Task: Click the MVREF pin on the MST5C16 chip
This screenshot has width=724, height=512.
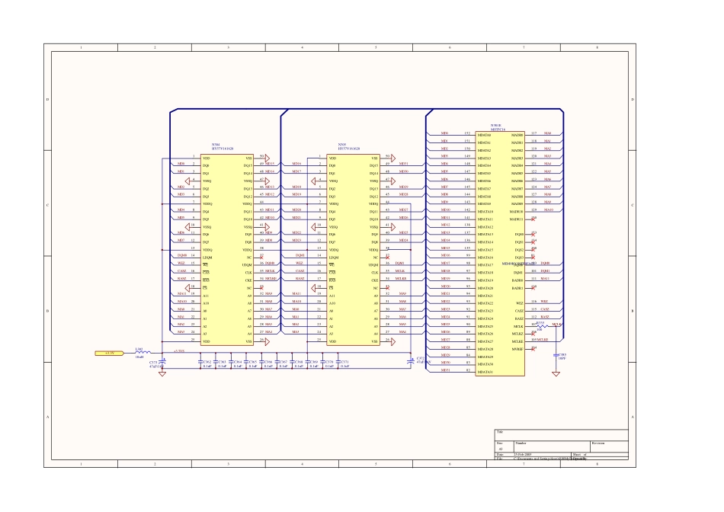Action: (x=518, y=348)
